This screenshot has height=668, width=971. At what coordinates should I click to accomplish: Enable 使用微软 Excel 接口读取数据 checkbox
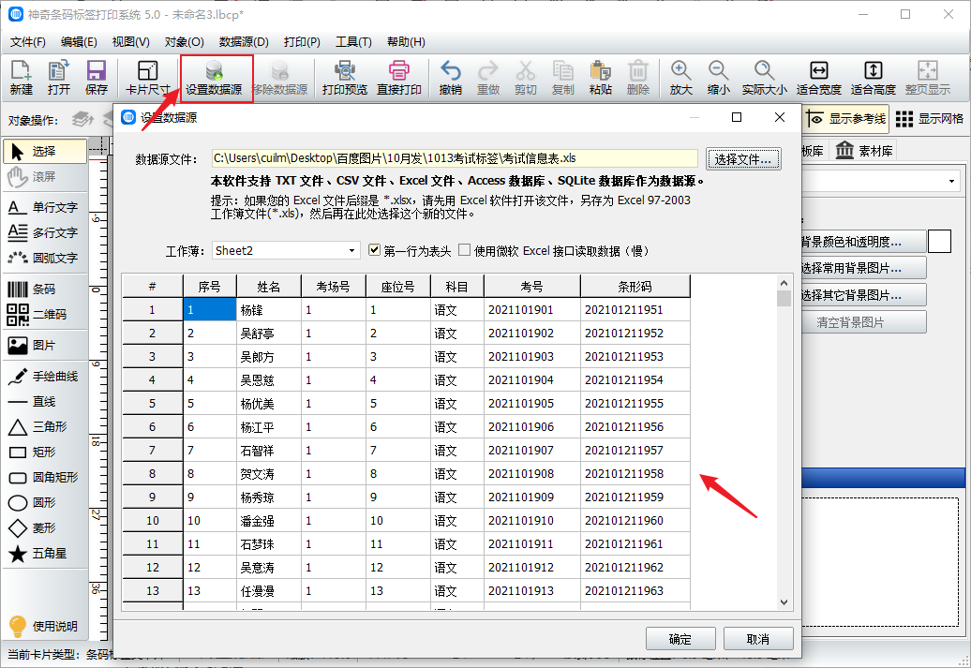(465, 250)
